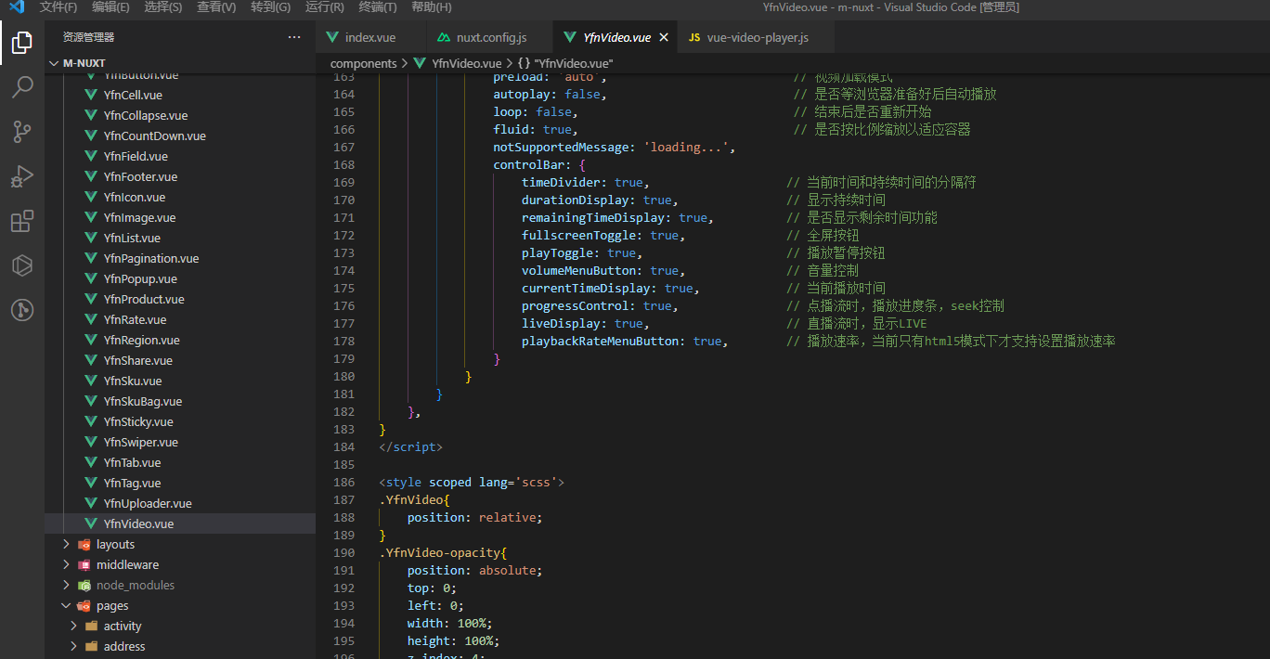Switch to the vue-video-player.js tab
This screenshot has height=659, width=1270.
tap(757, 38)
